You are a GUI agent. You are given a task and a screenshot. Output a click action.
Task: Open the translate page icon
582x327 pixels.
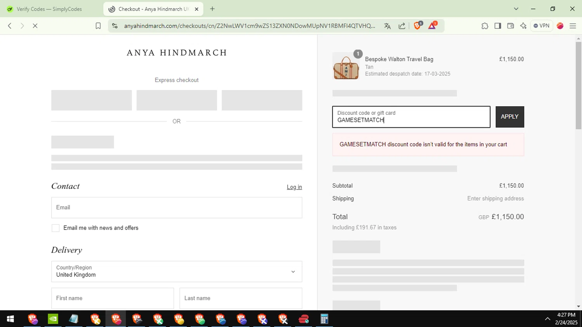(387, 26)
